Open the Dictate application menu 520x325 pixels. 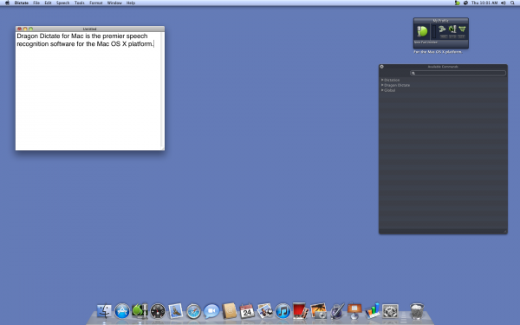click(x=21, y=3)
